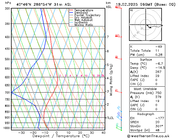Click the 300 hPa wind barb
Screen dimensions: 178x138
pyautogui.click(x=119, y=7)
